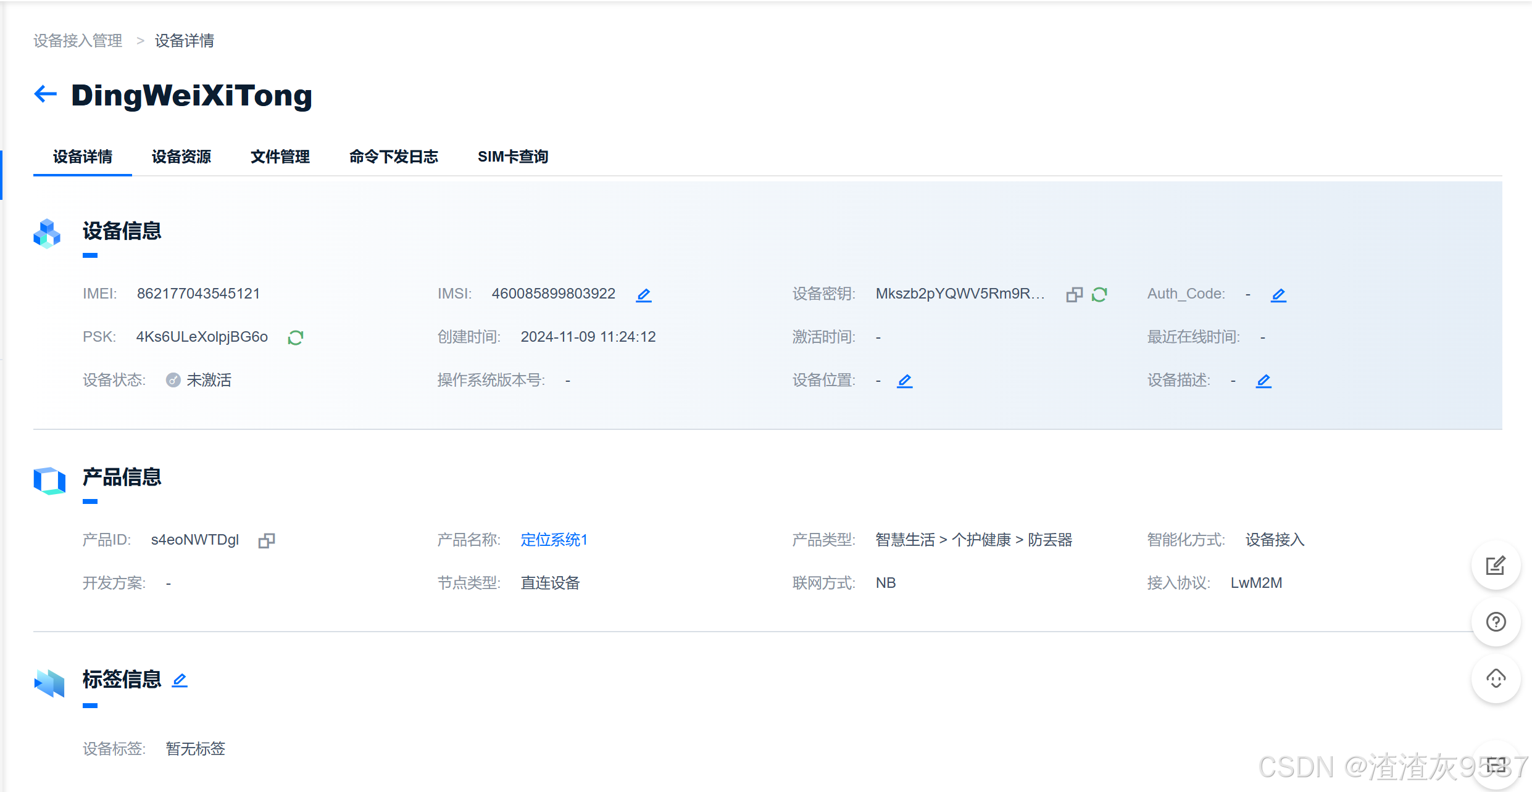Click the back arrow beside DingWeiXiTong
This screenshot has height=792, width=1532.
coord(45,94)
